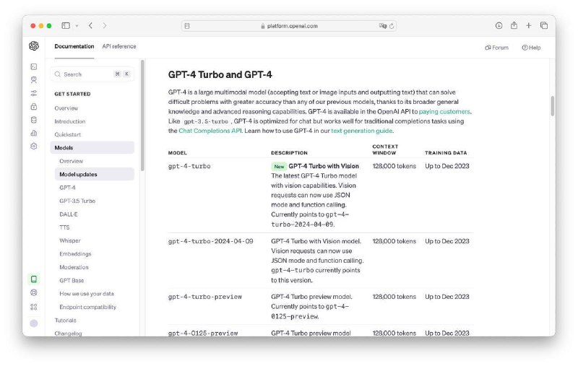Viewport: 578px width, 366px height.
Task: Open sidebar options dropdown arrow in Safari
Action: coord(77,26)
